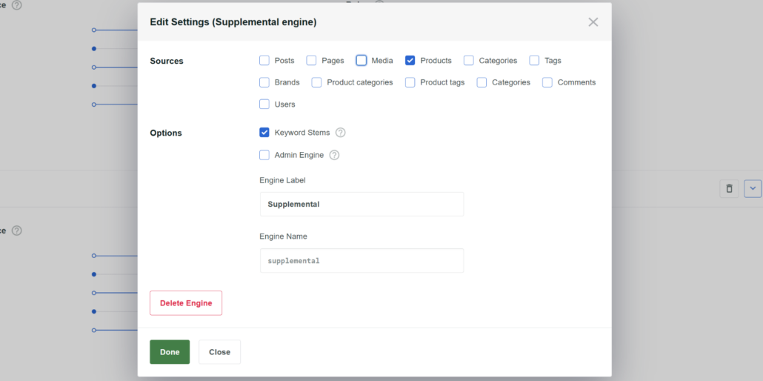Click the "Engine Label" caption text
The image size is (763, 381).
point(283,180)
